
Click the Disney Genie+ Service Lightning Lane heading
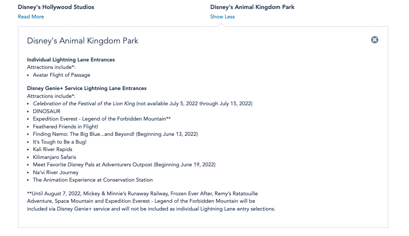pos(87,88)
